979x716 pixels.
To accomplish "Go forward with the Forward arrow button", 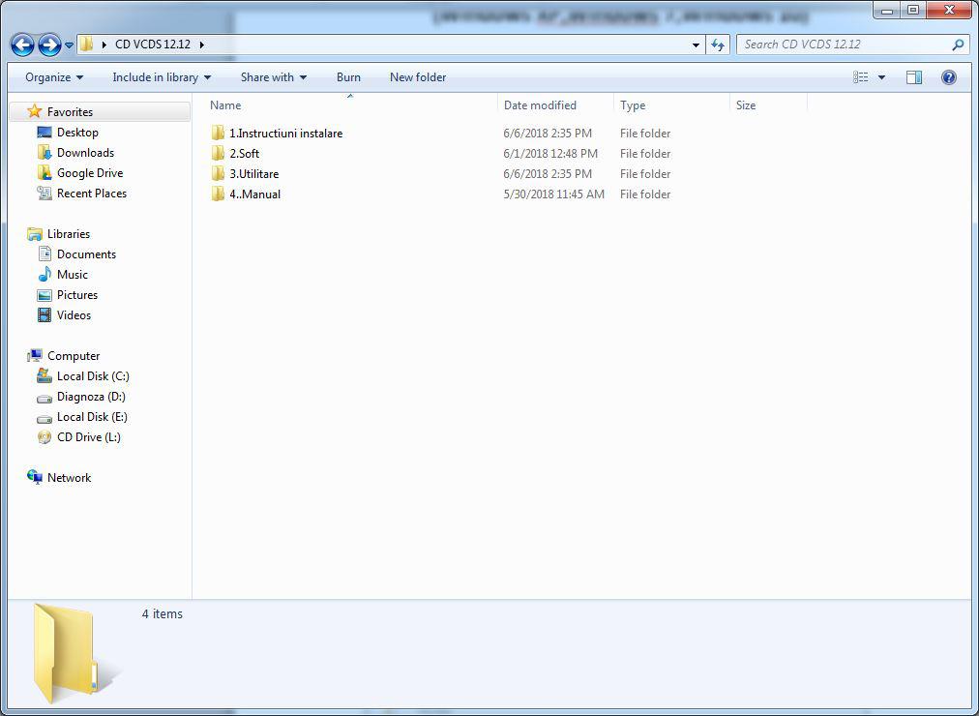I will point(50,45).
